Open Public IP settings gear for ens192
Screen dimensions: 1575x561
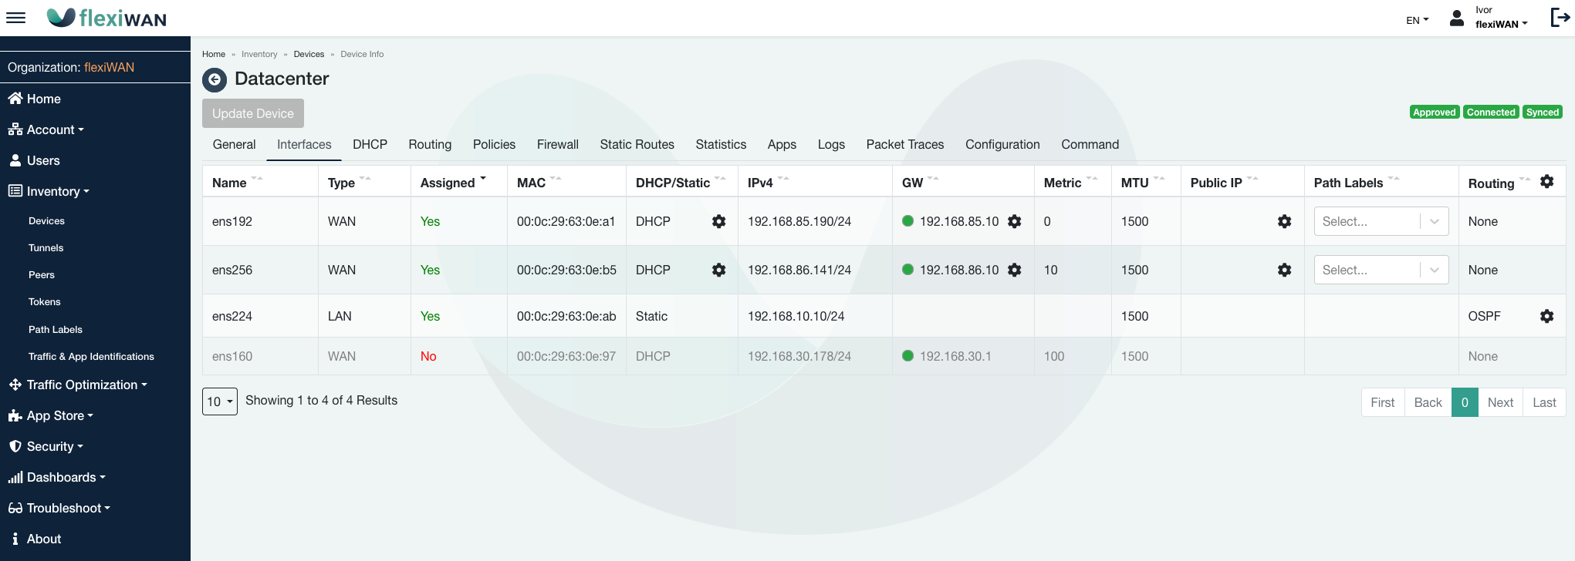pyautogui.click(x=1284, y=221)
